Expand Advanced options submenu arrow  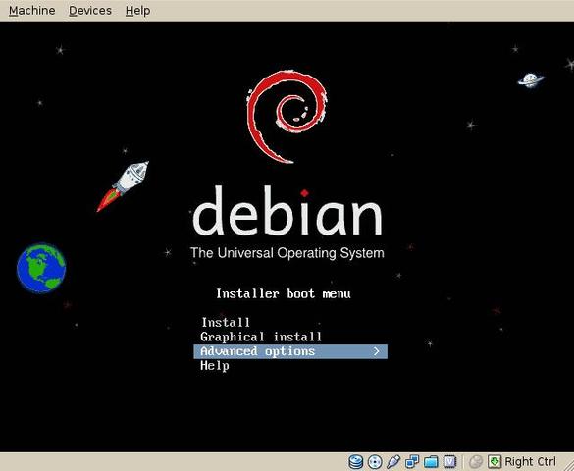click(x=377, y=351)
